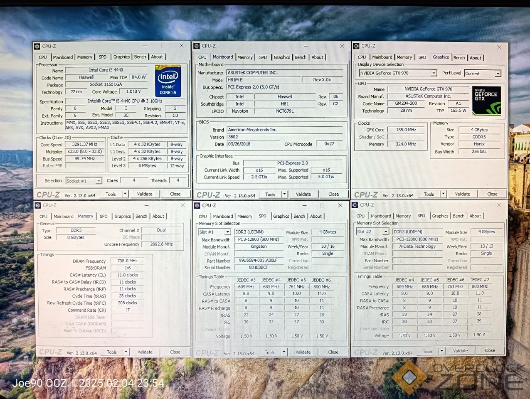Open the Tools dropdown arrow in the Mainboard window
This screenshot has height=399, width=530.
click(284, 194)
